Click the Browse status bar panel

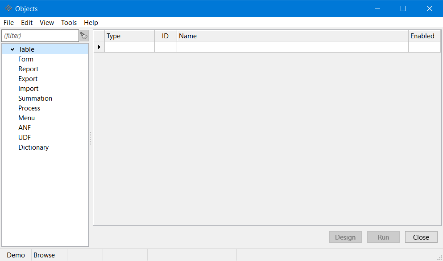[x=44, y=255]
